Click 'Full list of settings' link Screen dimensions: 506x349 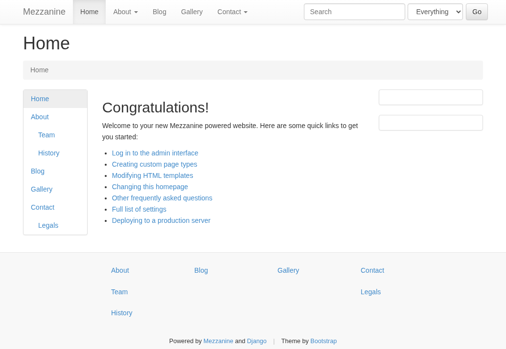(139, 209)
